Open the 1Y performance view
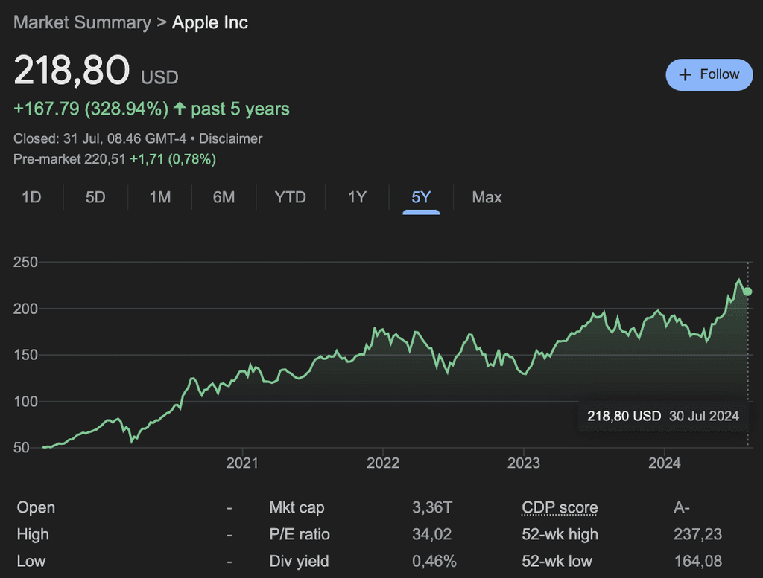 tap(356, 197)
